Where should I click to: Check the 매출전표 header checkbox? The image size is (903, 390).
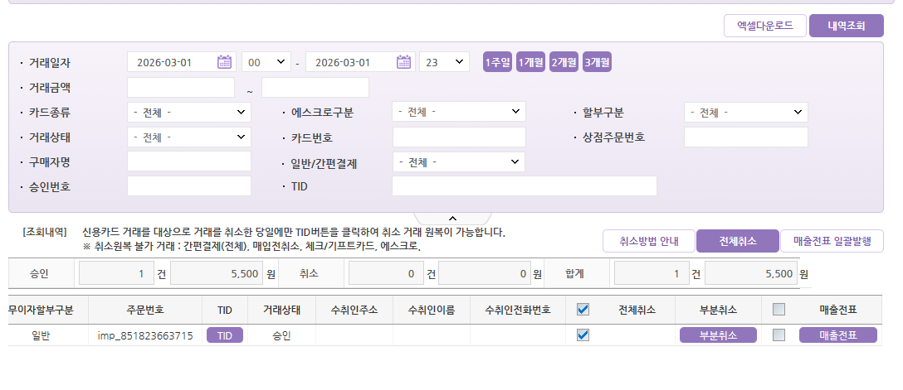pyautogui.click(x=779, y=310)
